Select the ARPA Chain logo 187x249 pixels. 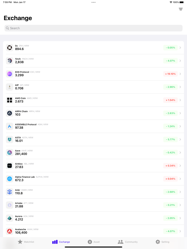pos(10,113)
